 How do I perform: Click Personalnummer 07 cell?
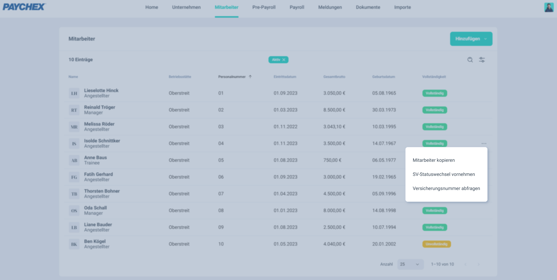tap(221, 194)
